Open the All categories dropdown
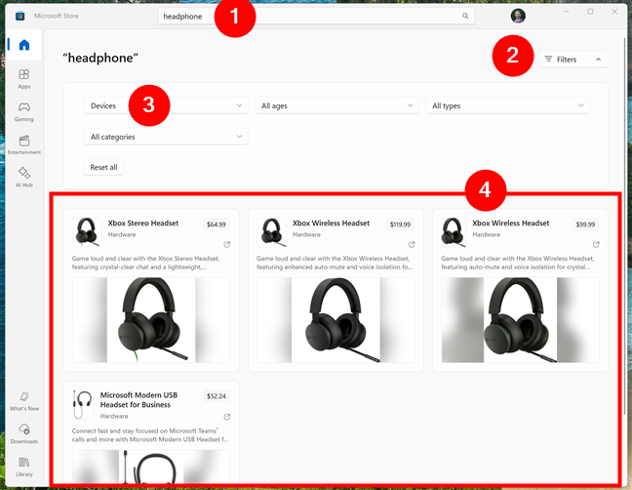Image resolution: width=632 pixels, height=490 pixels. pos(166,137)
